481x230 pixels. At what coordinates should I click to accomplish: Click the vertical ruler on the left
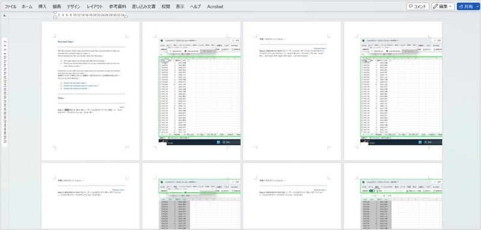(x=5, y=92)
